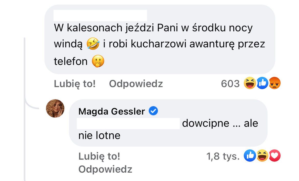299x181 pixels.
Task: Click the blue like reaction on Magda Gessler's reply
Action: 250,156
